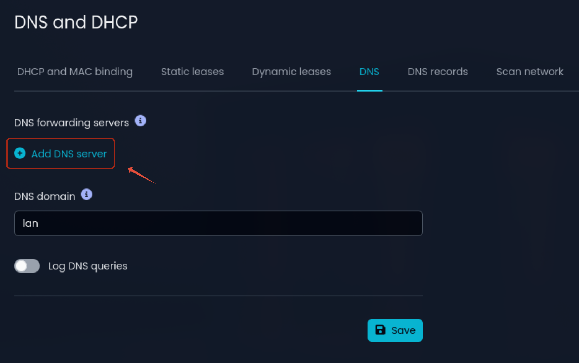The height and width of the screenshot is (363, 579).
Task: Click the floppy disk icon in Save
Action: [x=380, y=330]
